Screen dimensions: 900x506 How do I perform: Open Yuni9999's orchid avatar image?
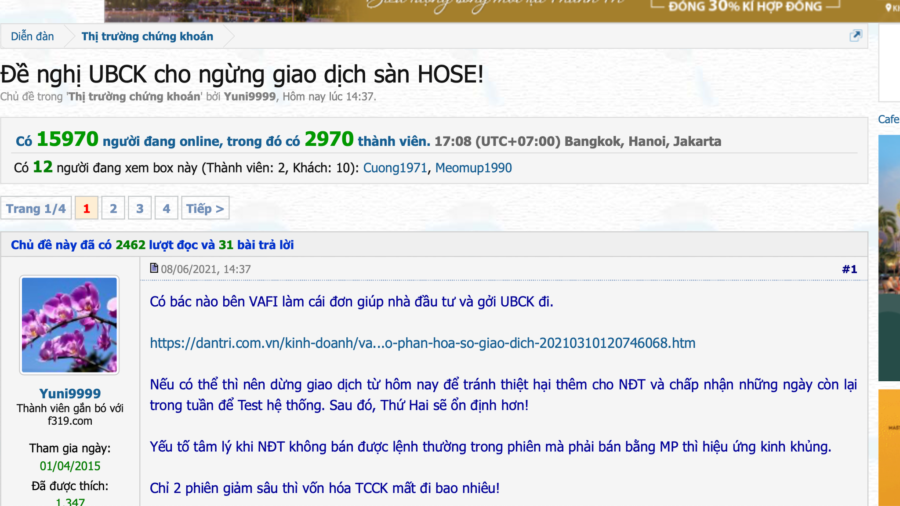[x=69, y=325]
